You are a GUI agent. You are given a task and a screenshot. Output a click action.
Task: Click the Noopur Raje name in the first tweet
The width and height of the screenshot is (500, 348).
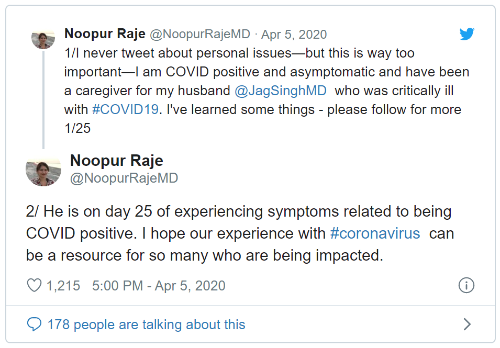(x=105, y=34)
